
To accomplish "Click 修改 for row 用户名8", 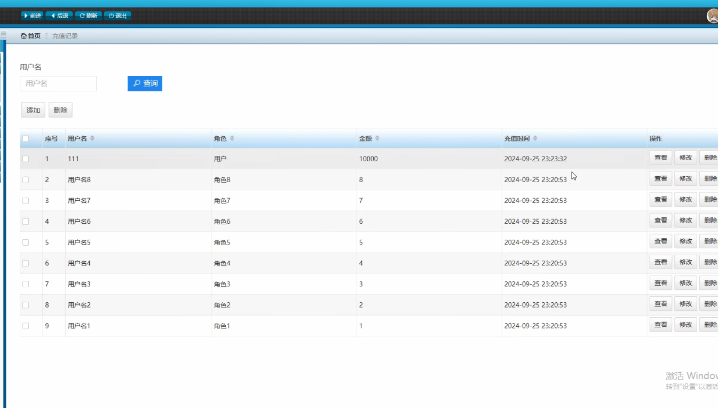I will (x=686, y=178).
